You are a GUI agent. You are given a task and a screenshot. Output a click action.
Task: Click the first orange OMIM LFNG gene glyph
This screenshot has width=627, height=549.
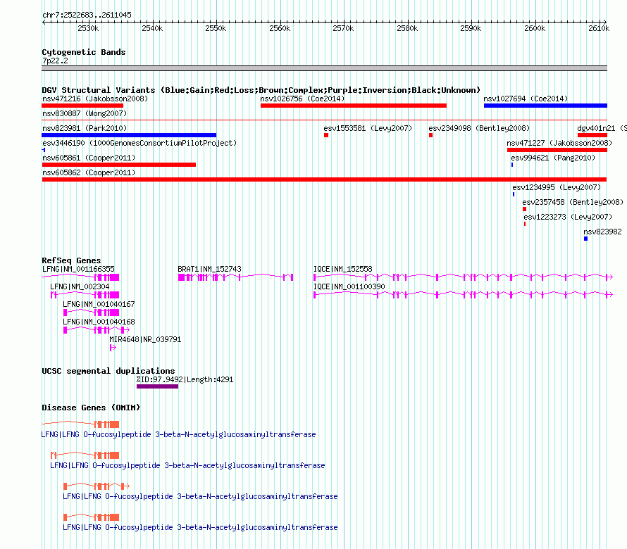(80, 424)
